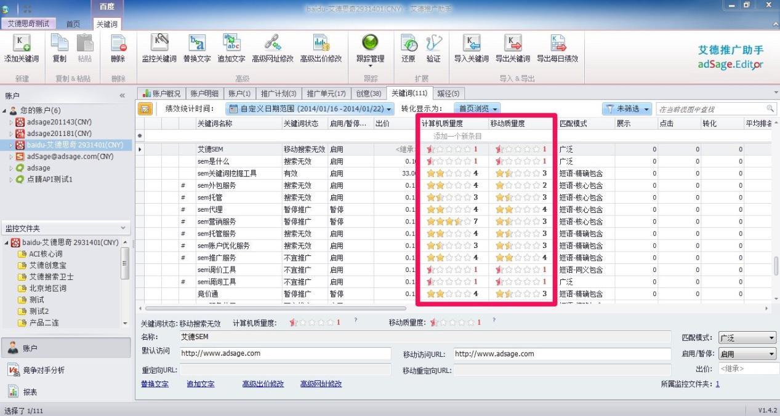Screen dimensions: 780x416
Task: Open the 创意(38) tab
Action: tap(369, 94)
